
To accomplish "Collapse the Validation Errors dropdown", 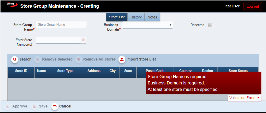I will pos(244,98).
